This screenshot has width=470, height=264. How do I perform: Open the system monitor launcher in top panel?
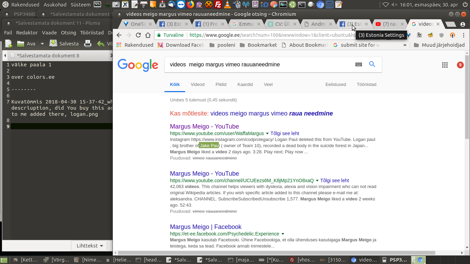[283, 5]
